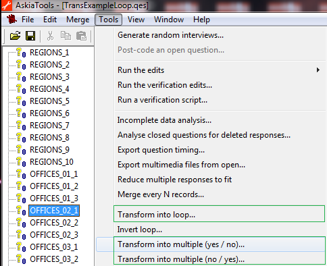Click the question icon next to REGIONS_1
Image resolution: width=327 pixels, height=266 pixels.
[x=21, y=53]
